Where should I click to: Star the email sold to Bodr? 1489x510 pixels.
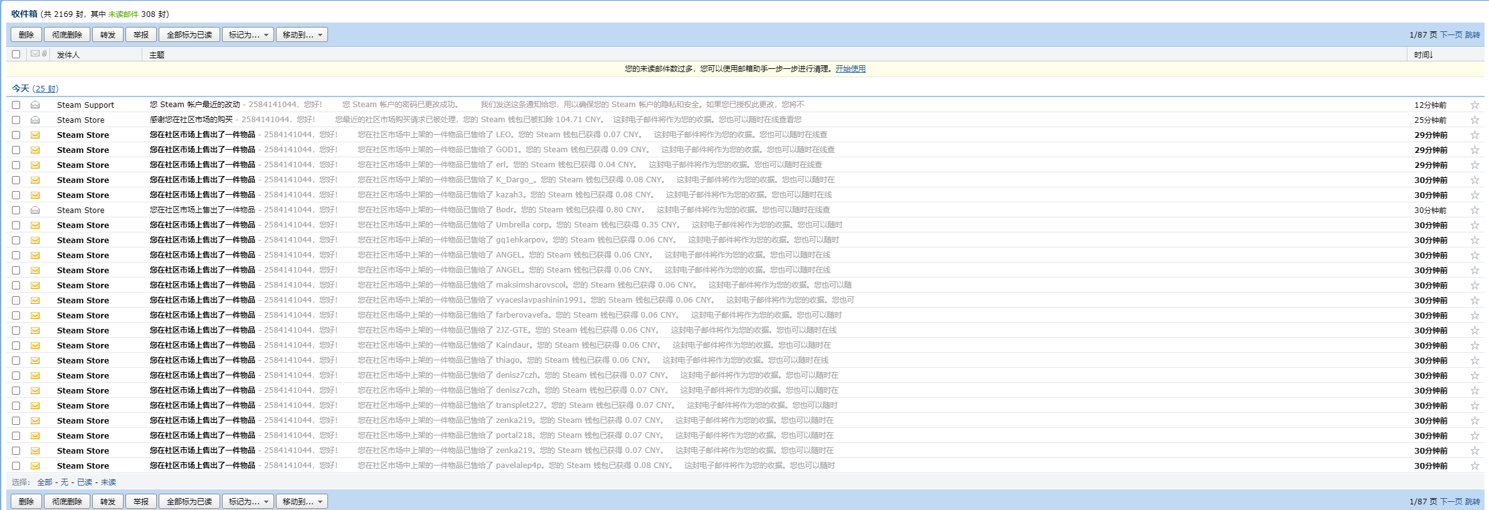[1475, 210]
